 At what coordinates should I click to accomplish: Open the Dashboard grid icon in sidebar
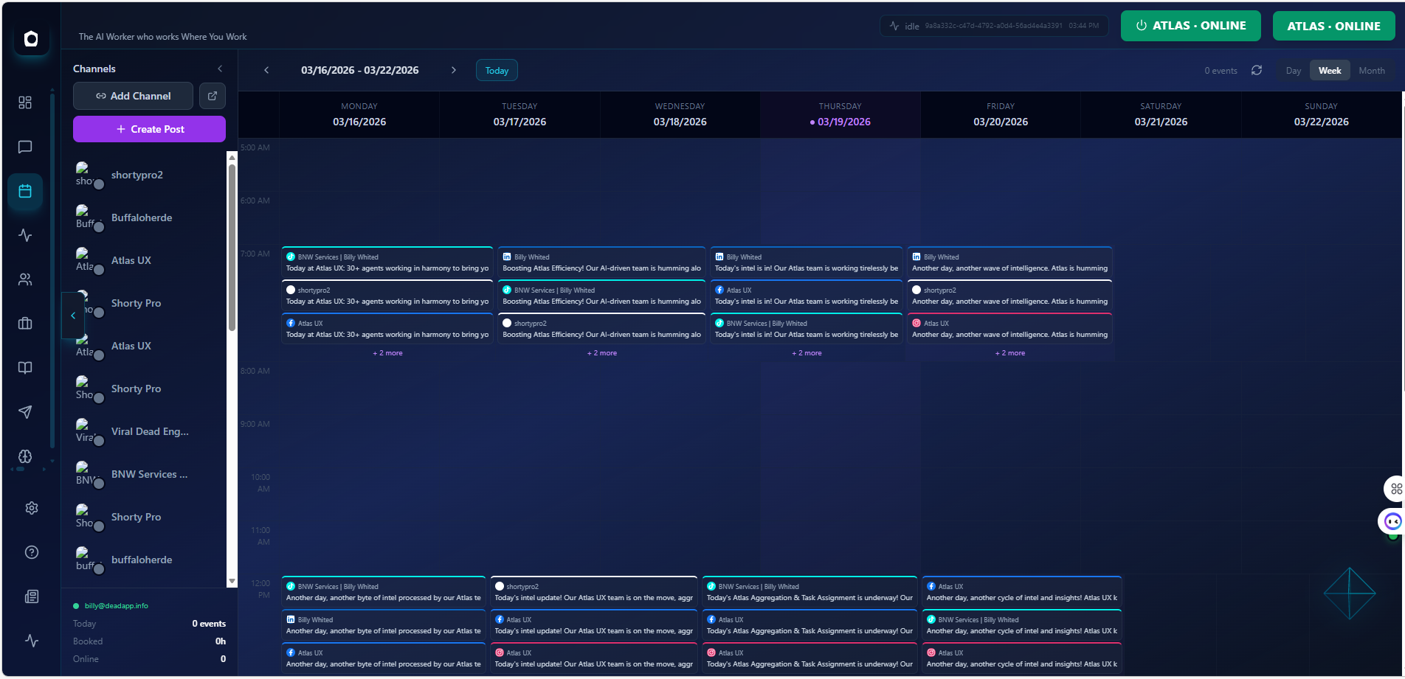[25, 103]
